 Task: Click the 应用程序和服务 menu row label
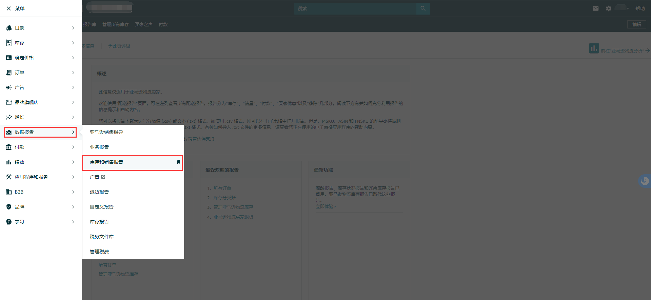point(31,177)
